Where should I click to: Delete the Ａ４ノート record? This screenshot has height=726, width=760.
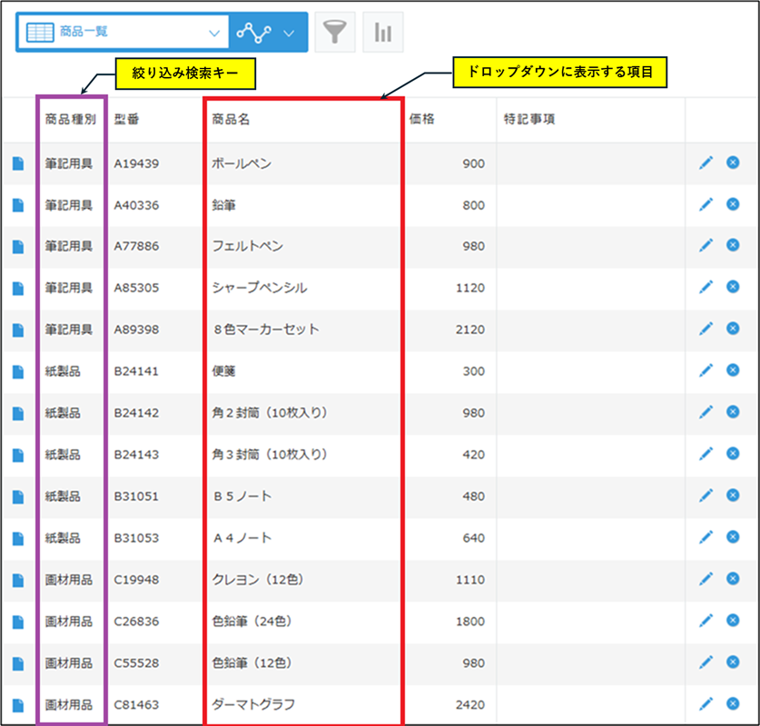(x=733, y=537)
